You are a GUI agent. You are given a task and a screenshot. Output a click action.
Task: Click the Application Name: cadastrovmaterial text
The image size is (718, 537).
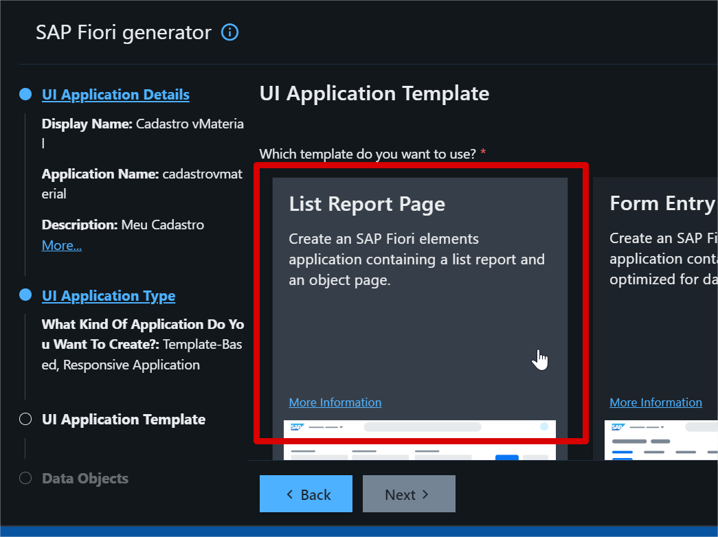(142, 183)
